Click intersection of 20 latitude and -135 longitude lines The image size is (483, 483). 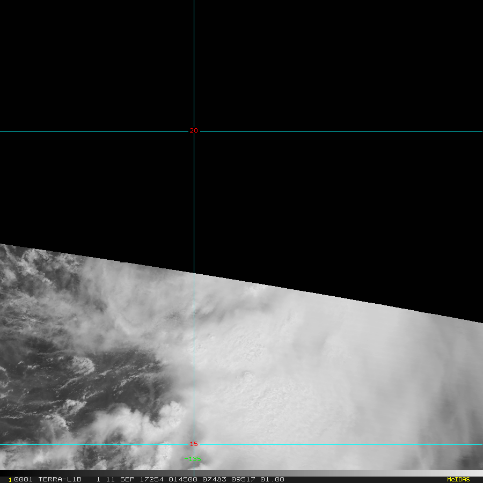point(194,131)
